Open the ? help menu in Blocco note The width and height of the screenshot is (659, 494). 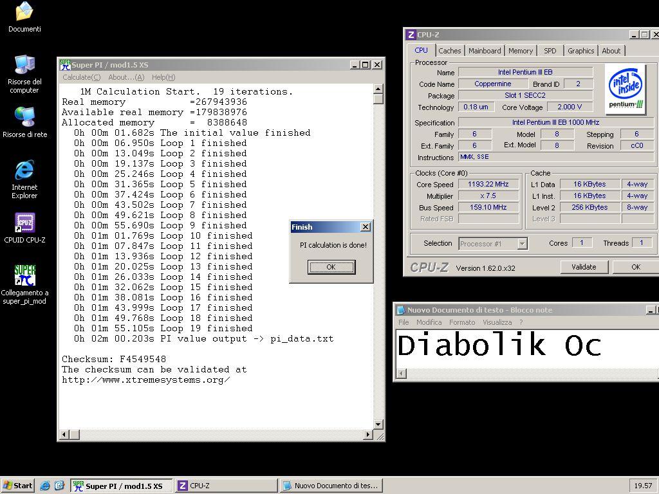coord(521,322)
